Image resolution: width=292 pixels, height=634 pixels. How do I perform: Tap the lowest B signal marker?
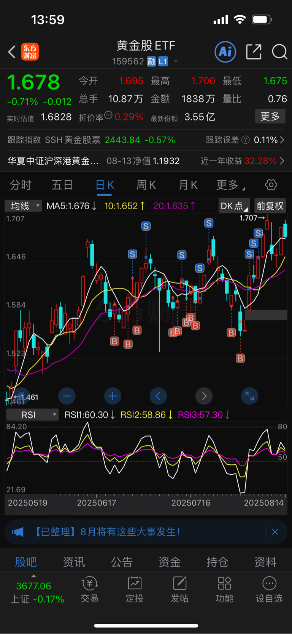(x=240, y=358)
